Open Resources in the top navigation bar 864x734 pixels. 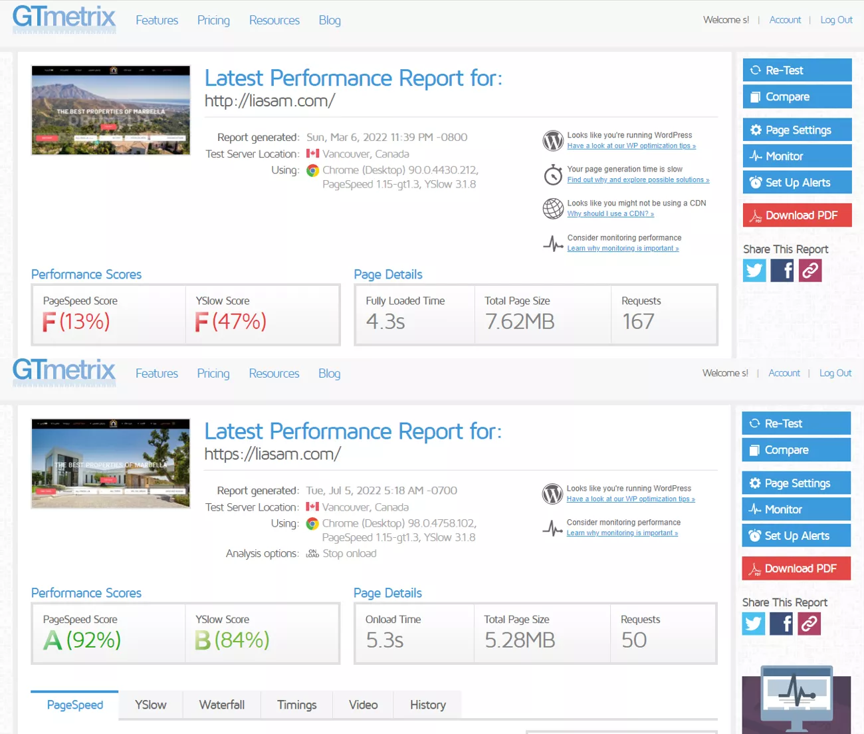point(274,21)
